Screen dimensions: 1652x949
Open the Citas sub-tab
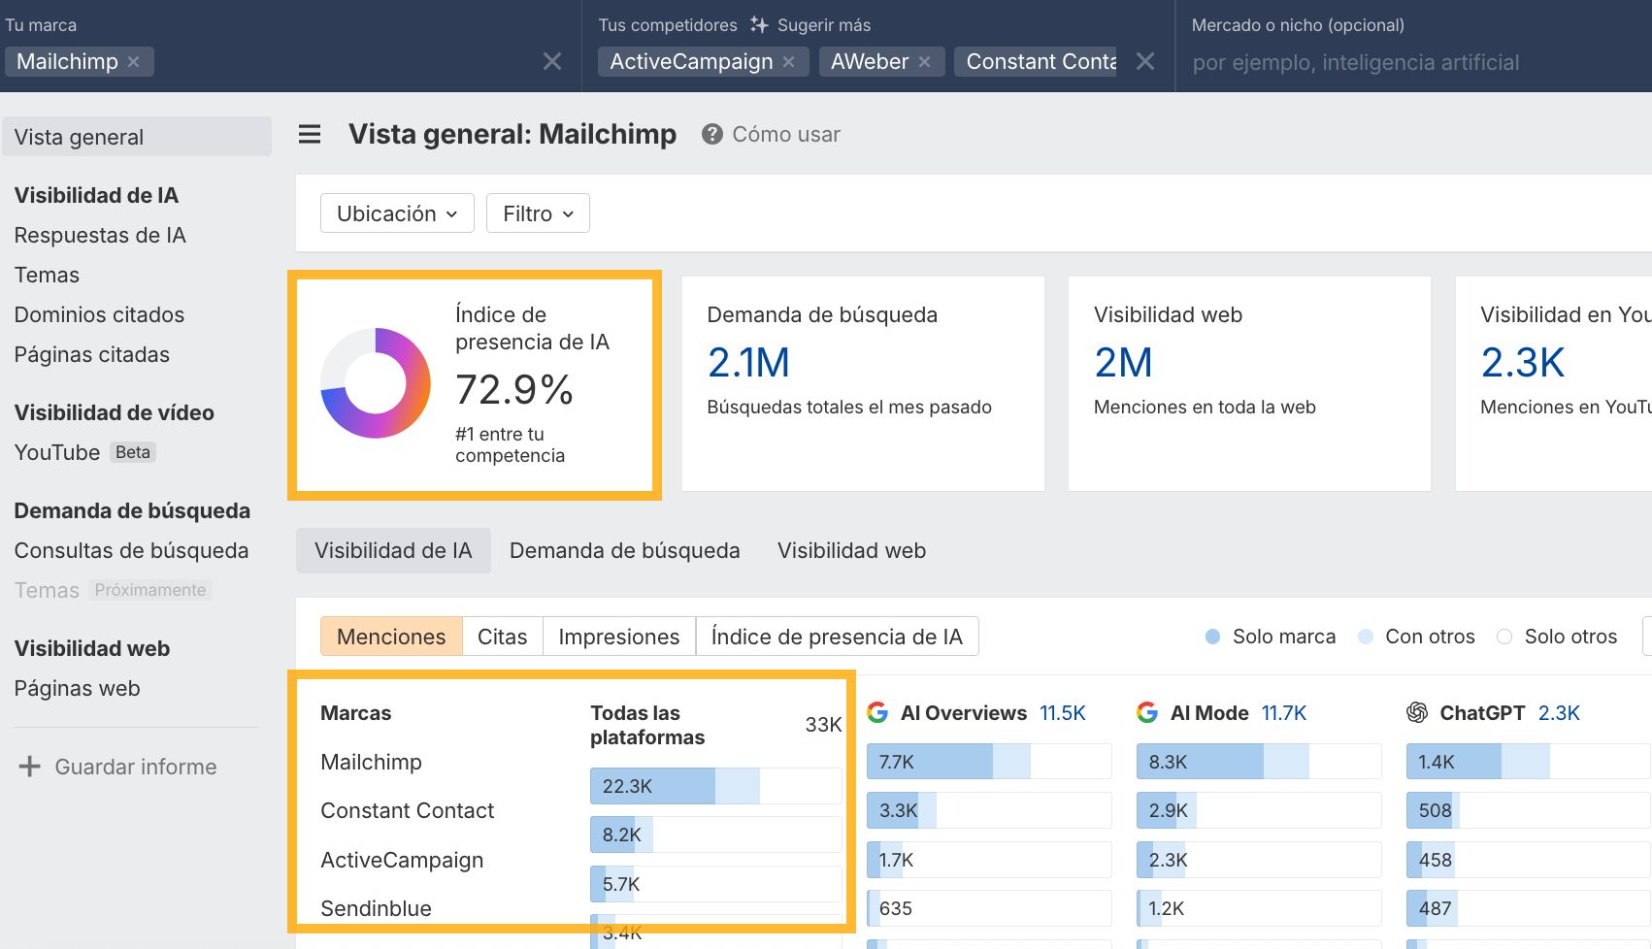[502, 637]
